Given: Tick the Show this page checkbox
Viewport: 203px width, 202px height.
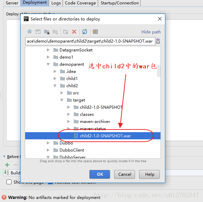Looking at the screenshot, I should [9, 182].
